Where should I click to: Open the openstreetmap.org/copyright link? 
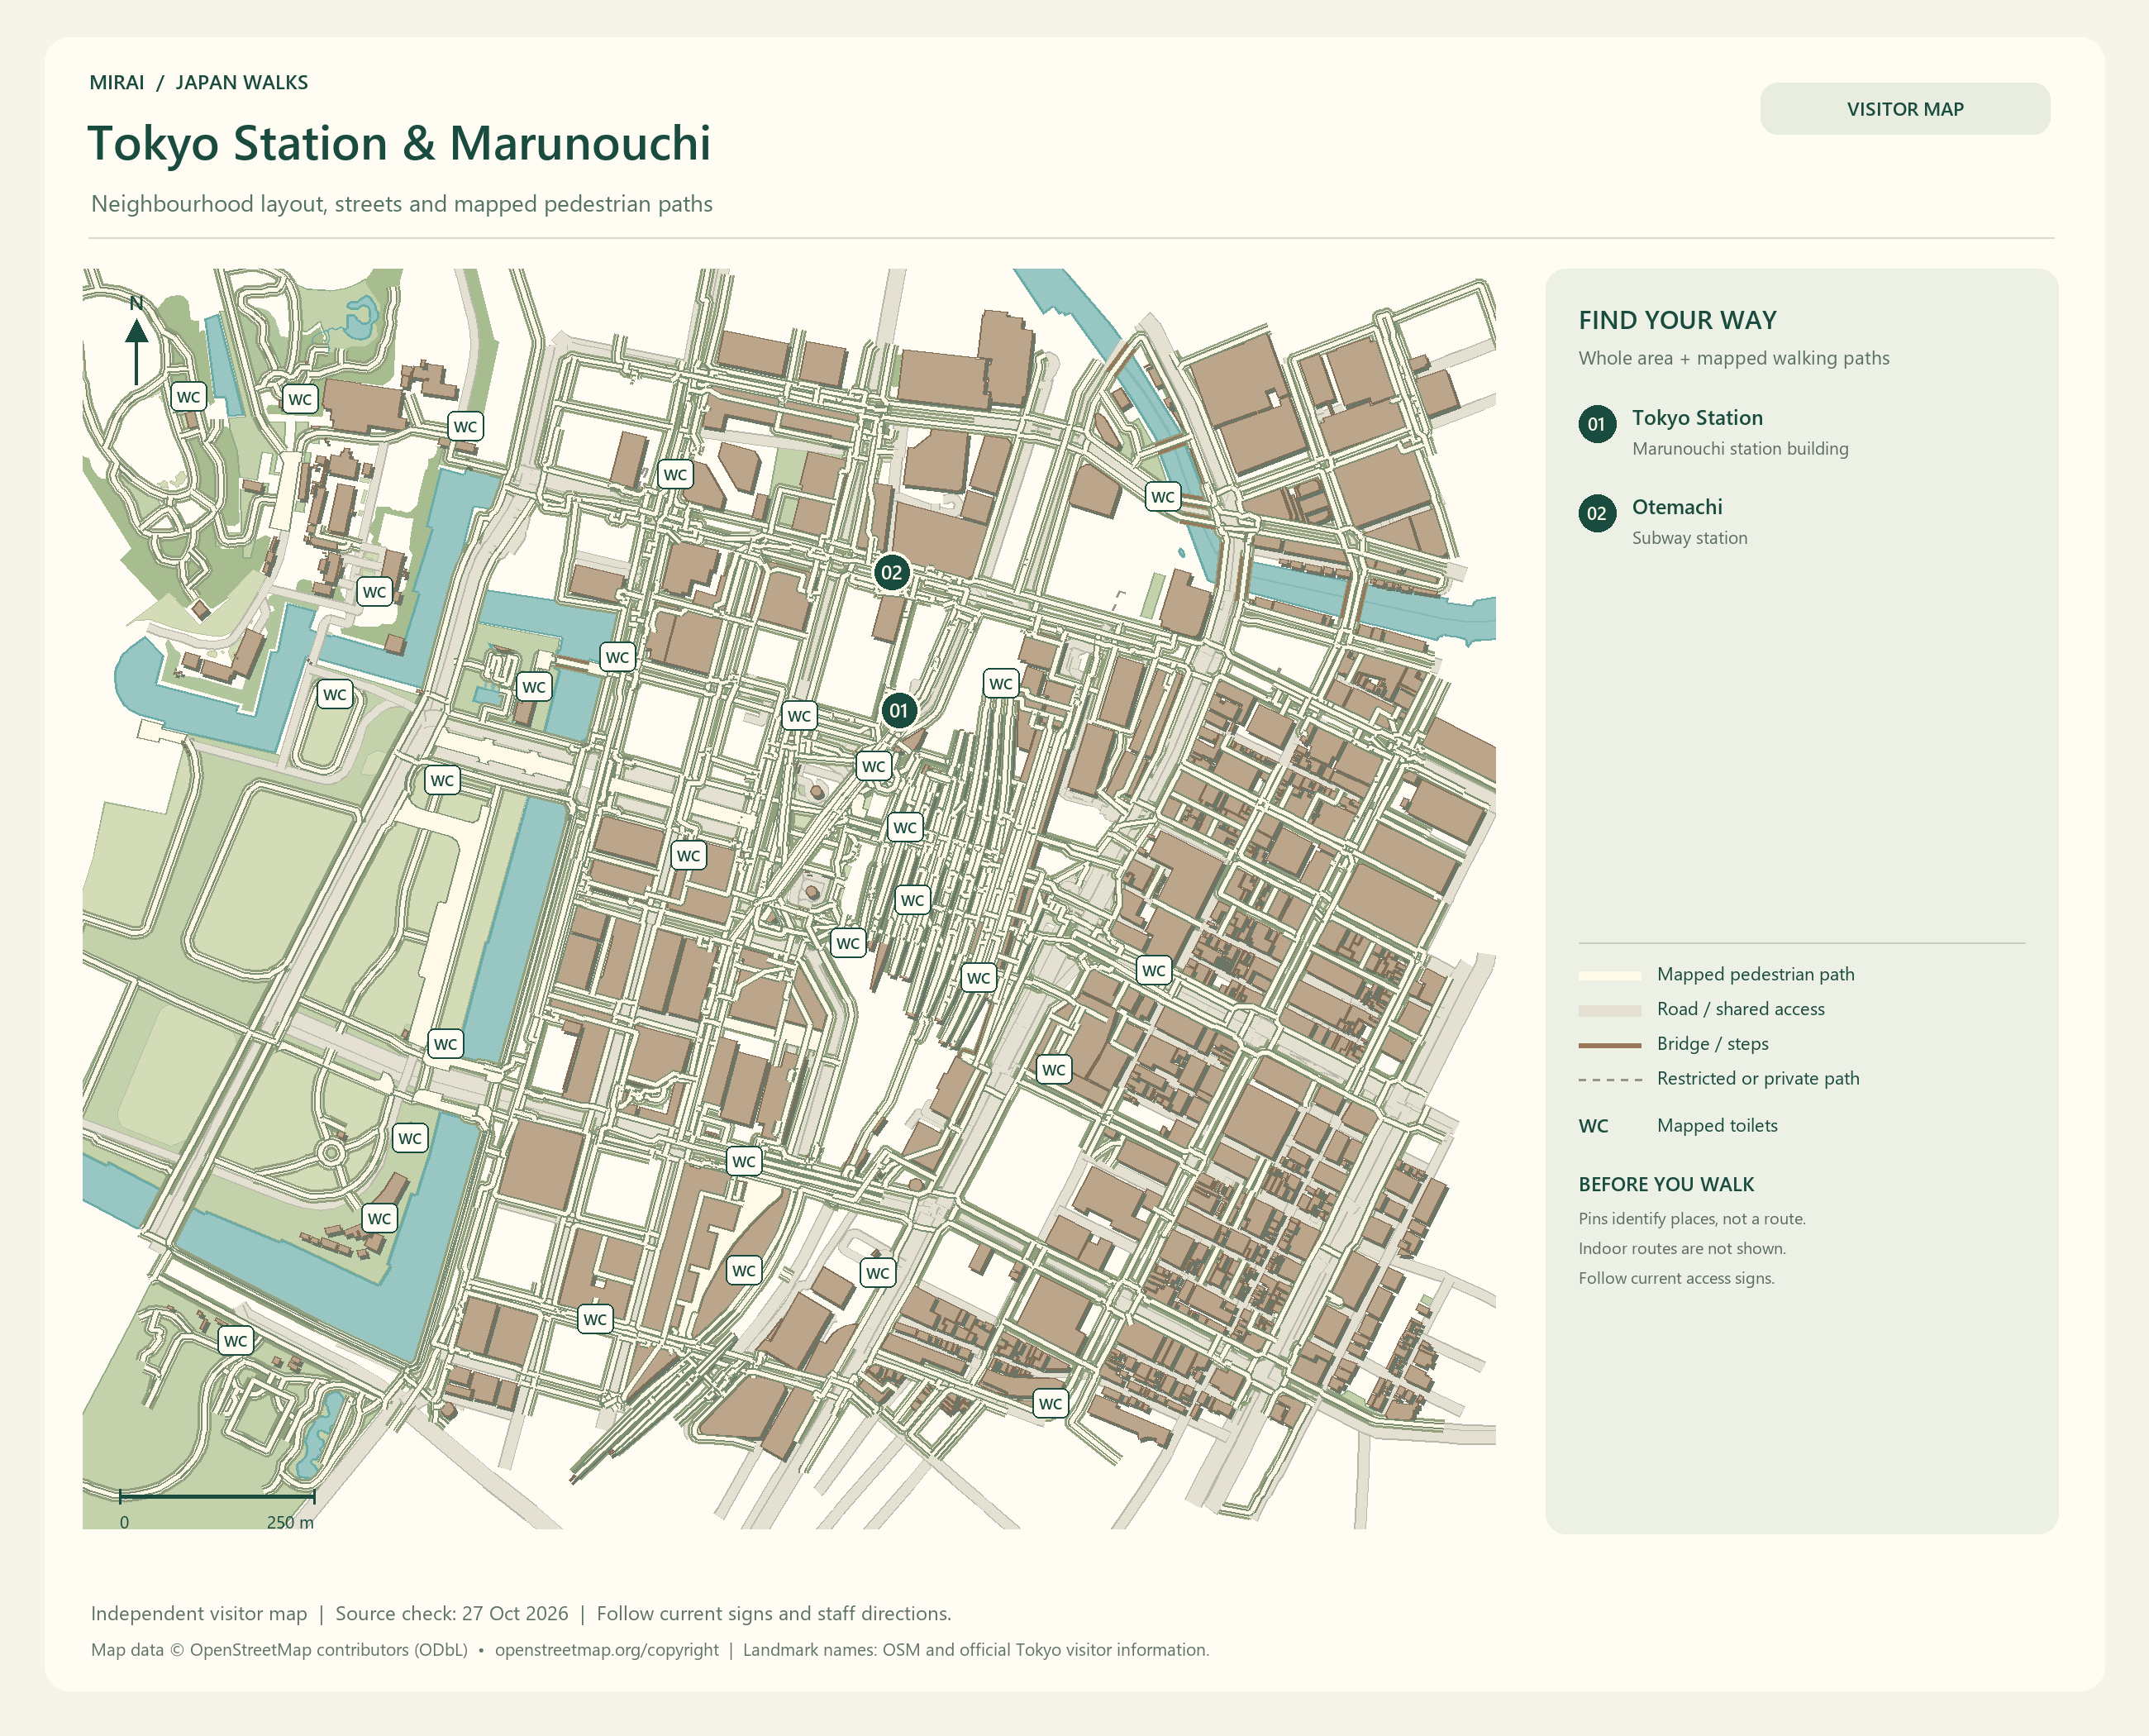(606, 1650)
